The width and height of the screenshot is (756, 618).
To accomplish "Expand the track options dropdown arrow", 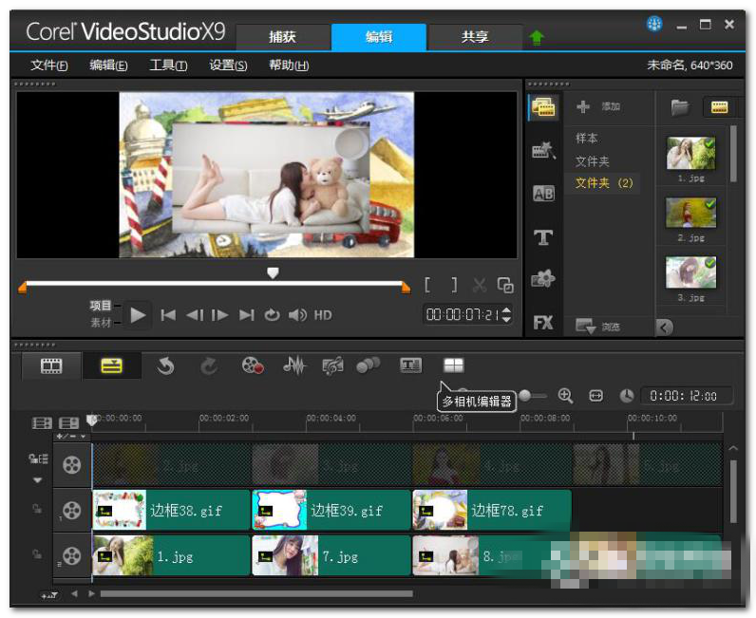I will coord(38,480).
